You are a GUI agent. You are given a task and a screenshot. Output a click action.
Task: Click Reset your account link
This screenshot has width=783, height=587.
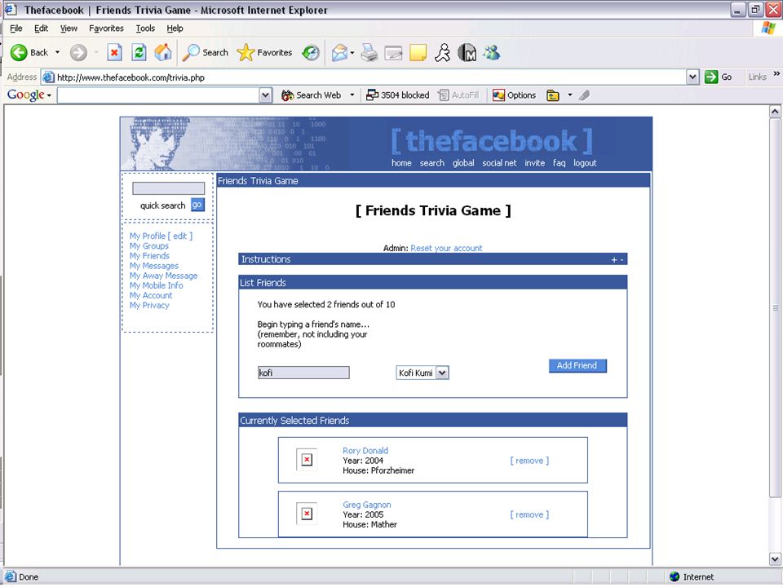(x=446, y=248)
